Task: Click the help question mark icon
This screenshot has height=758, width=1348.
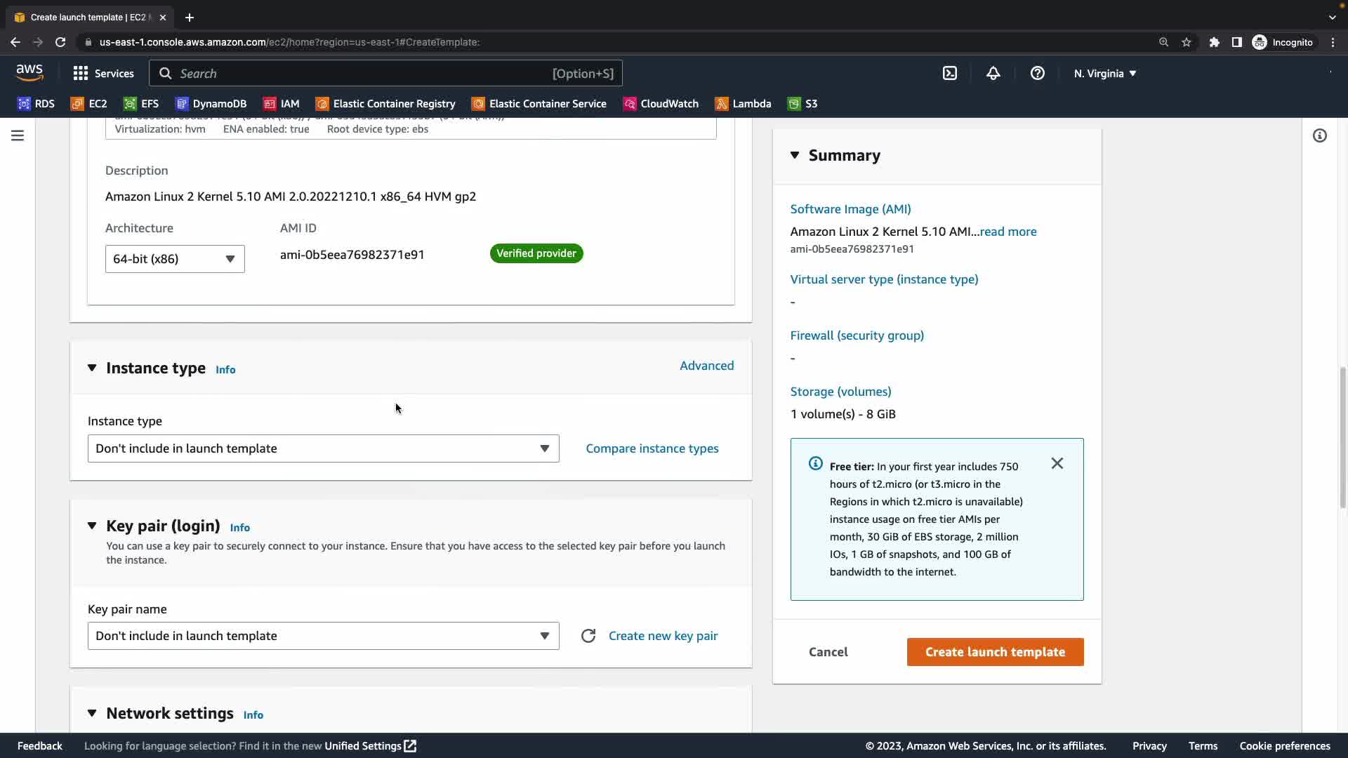Action: point(1037,73)
